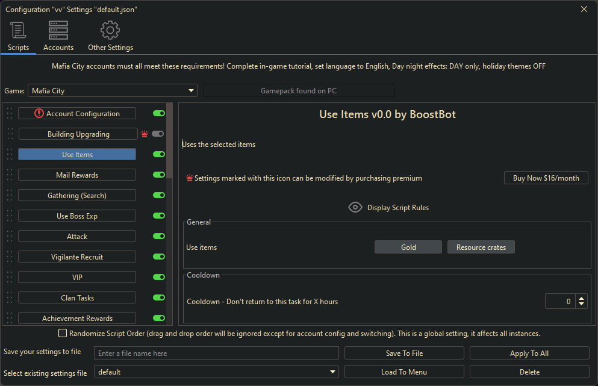Disable the Mail Rewards toggle
Viewport: 598px width, 386px height.
coord(158,175)
